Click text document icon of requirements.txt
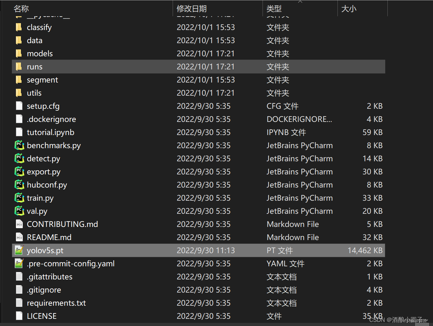 tap(19, 303)
